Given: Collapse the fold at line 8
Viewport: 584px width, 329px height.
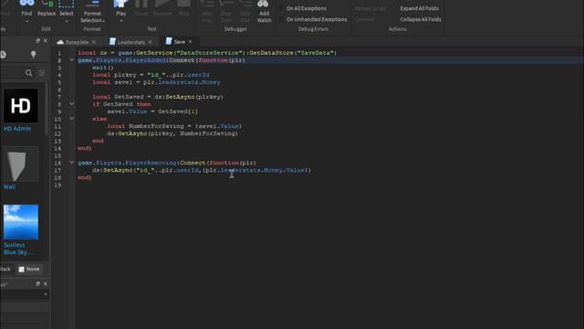Looking at the screenshot, I should [71, 104].
